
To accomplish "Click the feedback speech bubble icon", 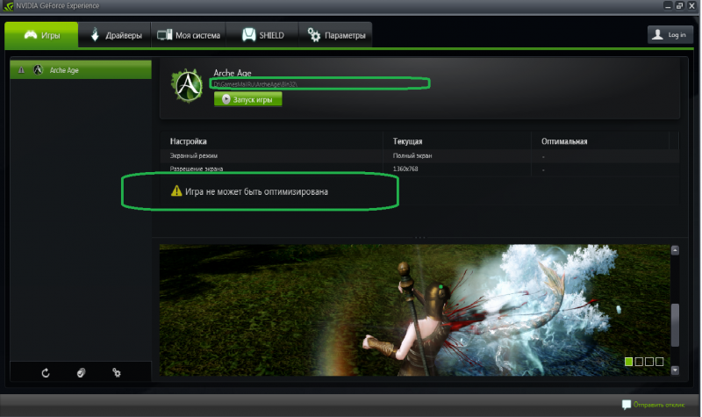I will pos(627,405).
